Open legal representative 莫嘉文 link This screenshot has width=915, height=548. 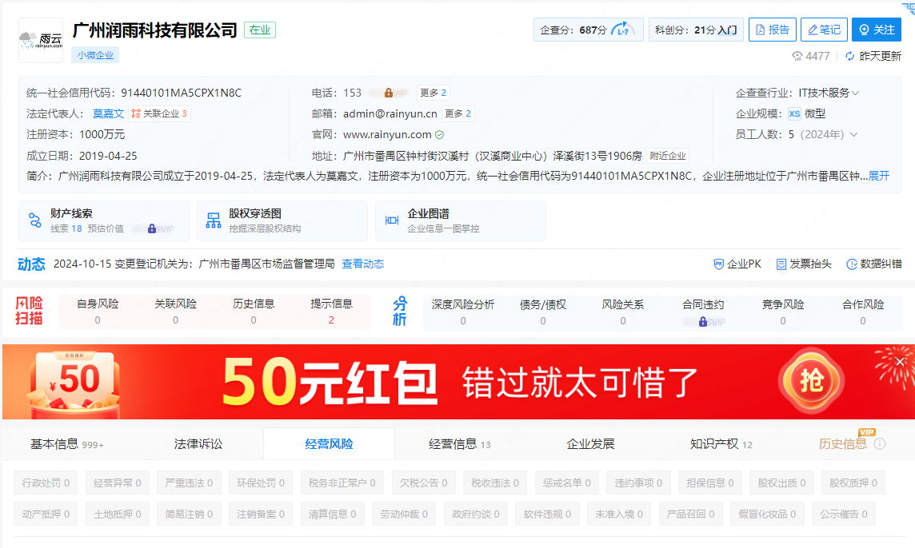coord(109,113)
